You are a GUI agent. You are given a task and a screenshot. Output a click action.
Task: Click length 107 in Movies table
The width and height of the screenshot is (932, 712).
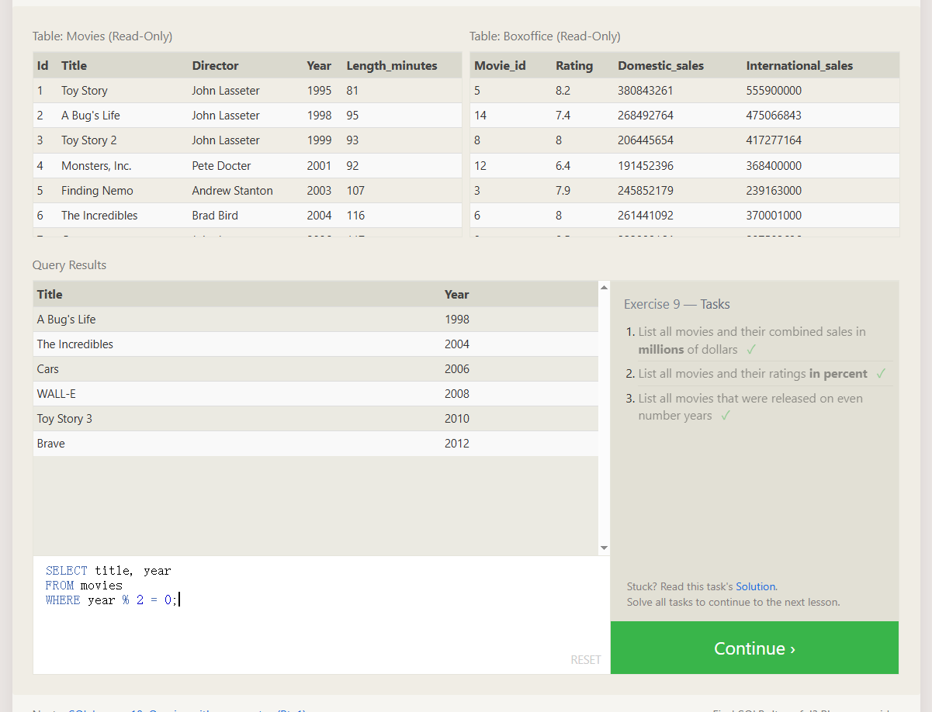355,191
